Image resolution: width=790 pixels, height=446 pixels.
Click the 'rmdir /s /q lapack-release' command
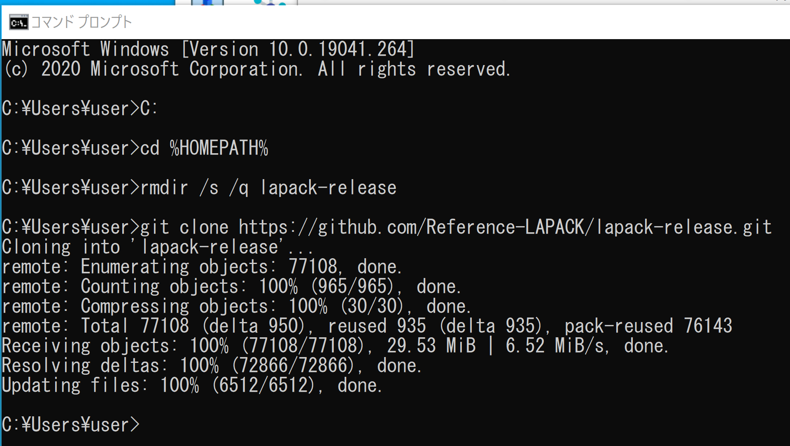(199, 188)
